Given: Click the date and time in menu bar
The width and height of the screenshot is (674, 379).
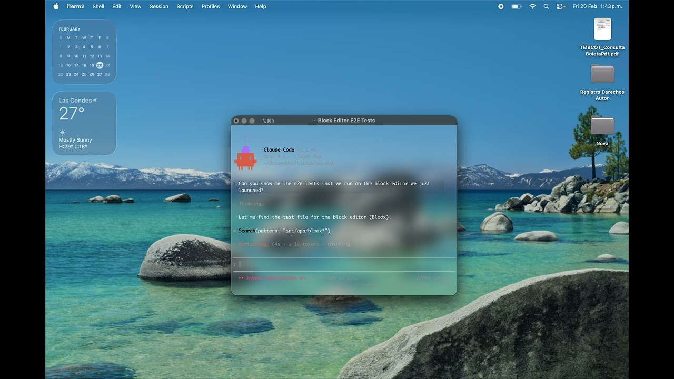Looking at the screenshot, I should pyautogui.click(x=597, y=6).
